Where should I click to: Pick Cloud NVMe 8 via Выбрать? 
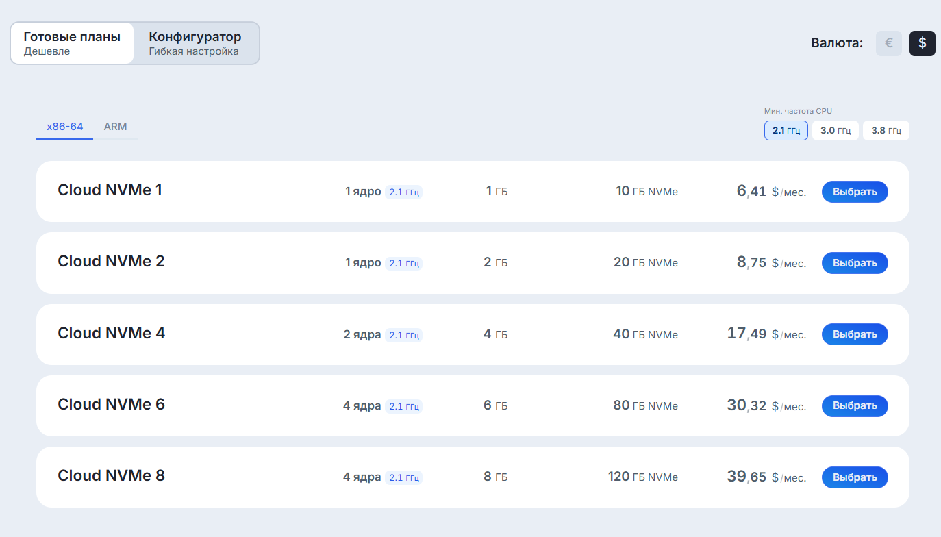tap(855, 477)
